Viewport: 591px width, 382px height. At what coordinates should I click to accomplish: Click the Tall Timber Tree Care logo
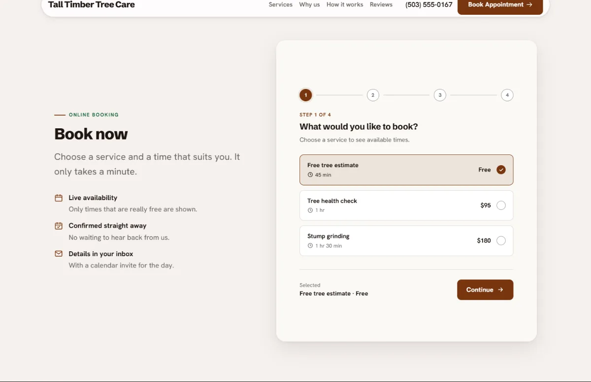click(92, 5)
